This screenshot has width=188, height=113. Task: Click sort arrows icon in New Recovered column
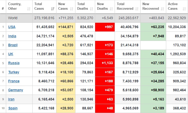[163, 9]
